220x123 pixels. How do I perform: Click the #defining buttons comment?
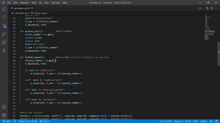point(31,112)
